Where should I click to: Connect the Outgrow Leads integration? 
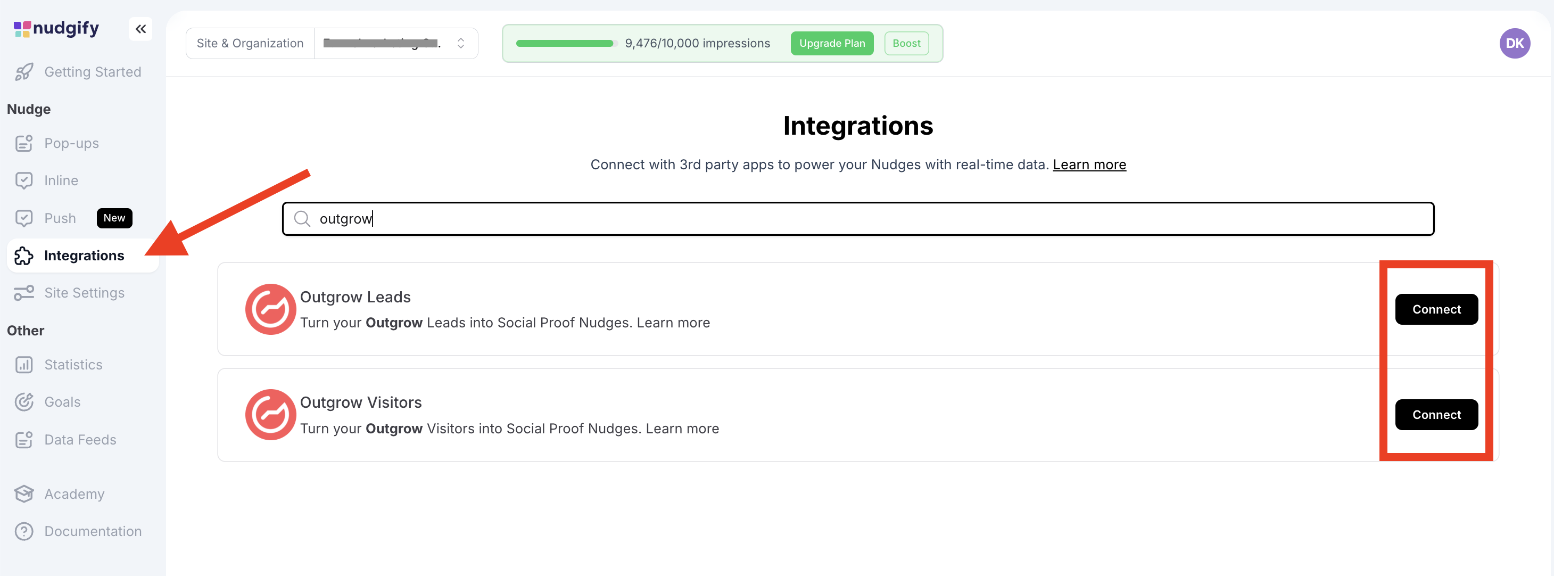pos(1436,309)
